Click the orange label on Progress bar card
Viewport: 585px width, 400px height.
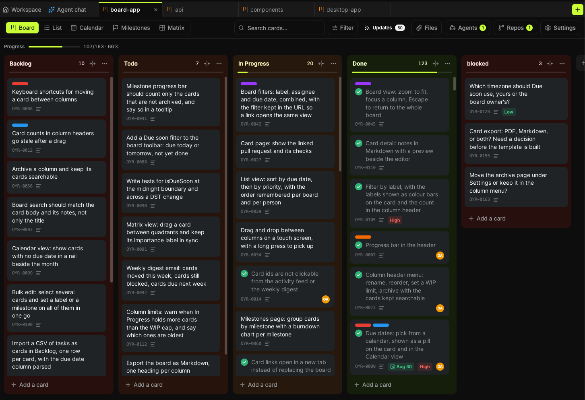coord(363,237)
